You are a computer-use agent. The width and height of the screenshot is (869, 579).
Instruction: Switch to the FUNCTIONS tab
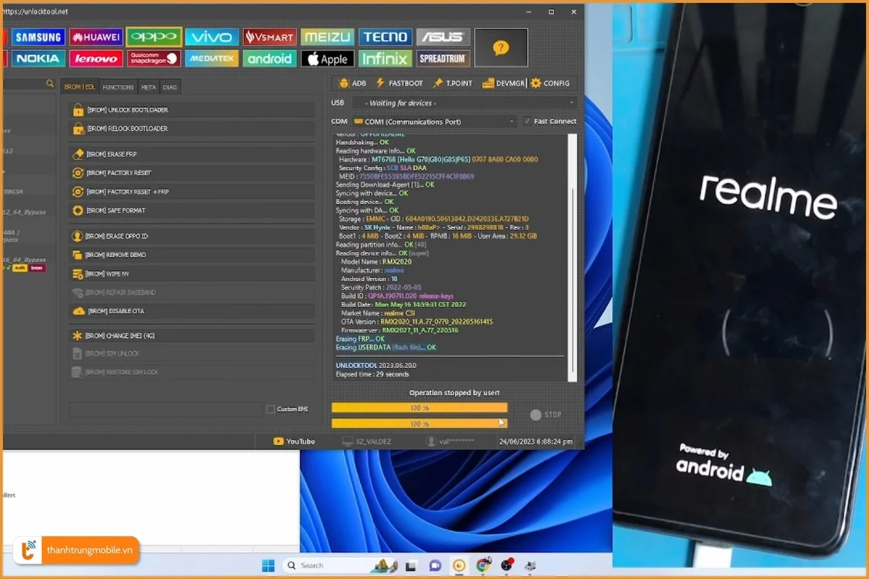click(x=118, y=86)
